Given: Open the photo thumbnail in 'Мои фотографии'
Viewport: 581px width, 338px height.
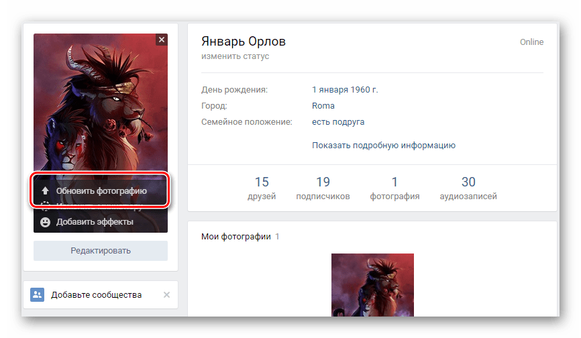Looking at the screenshot, I should pyautogui.click(x=372, y=285).
